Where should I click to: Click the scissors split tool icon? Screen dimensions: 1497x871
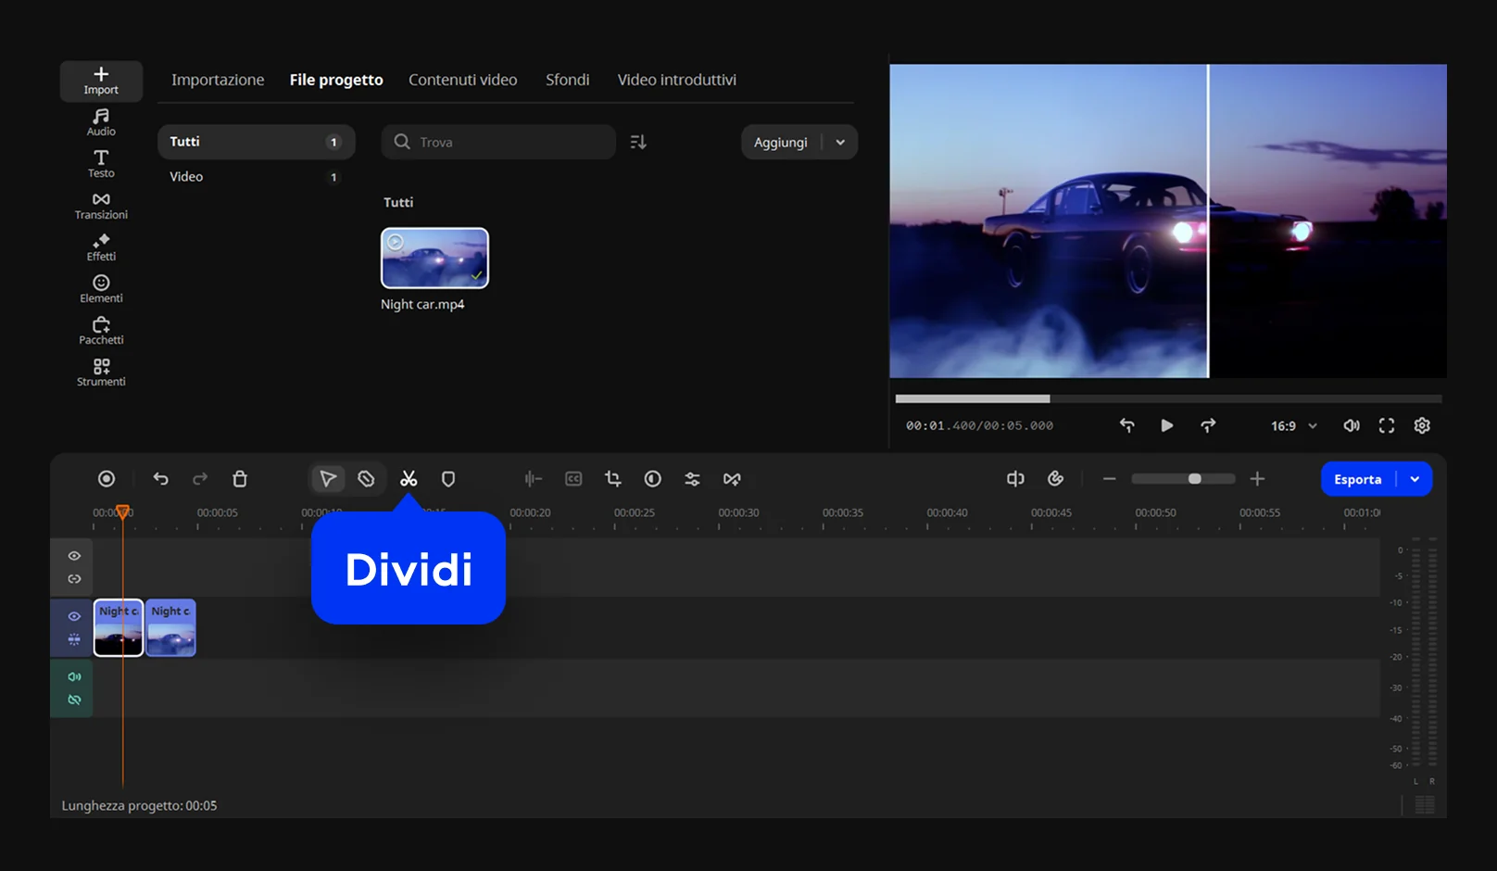click(x=409, y=479)
